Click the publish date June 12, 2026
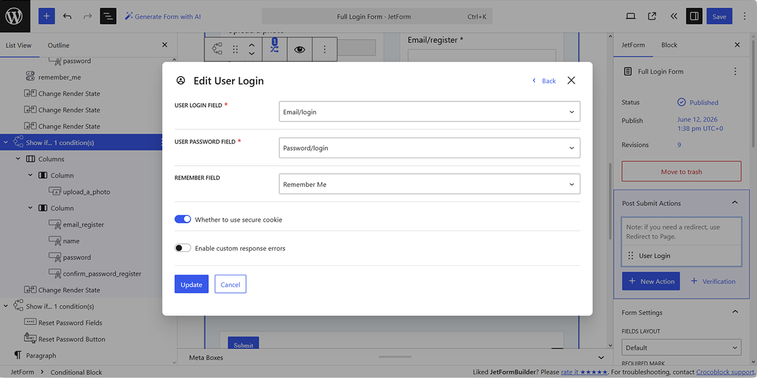The width and height of the screenshot is (757, 378). pyautogui.click(x=700, y=123)
